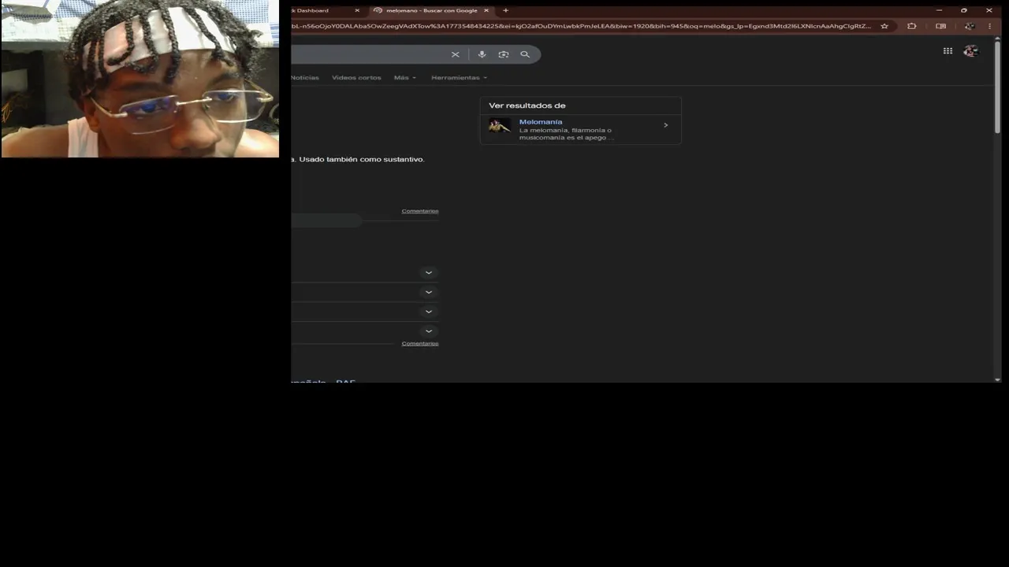Expand the second of the four chevron rows
Viewport: 1009px width, 567px height.
pos(429,292)
